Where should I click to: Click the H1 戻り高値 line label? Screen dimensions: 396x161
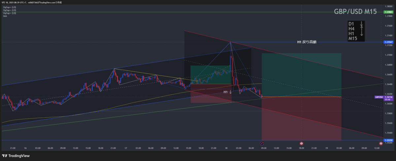[307, 42]
